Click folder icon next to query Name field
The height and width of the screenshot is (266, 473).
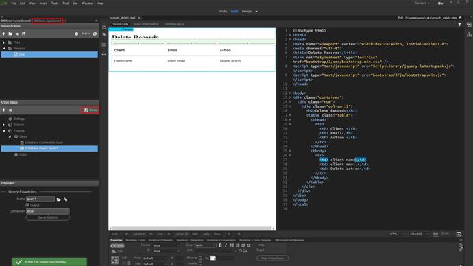[x=58, y=199]
